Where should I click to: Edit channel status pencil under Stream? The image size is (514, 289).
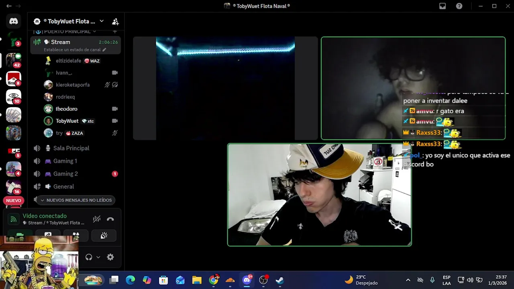point(104,50)
